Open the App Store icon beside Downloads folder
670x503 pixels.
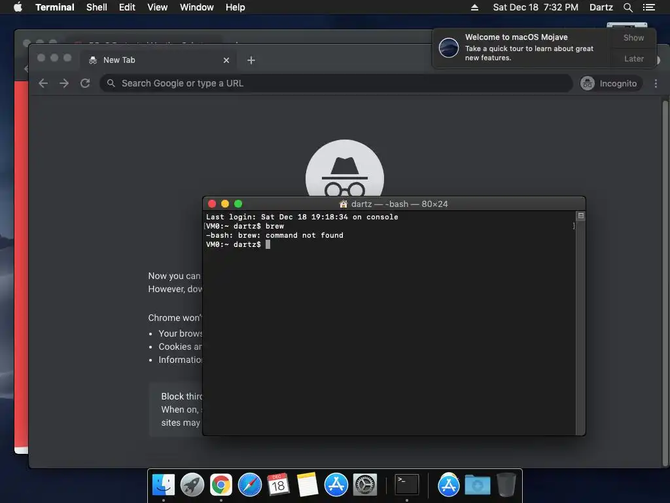coord(448,485)
